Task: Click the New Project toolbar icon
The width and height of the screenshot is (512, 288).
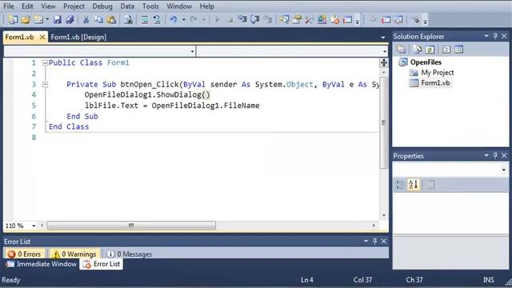Action: (x=13, y=20)
